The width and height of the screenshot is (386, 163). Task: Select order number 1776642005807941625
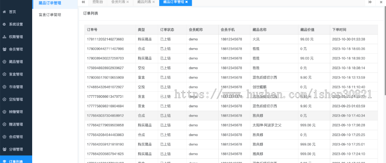tap(106, 154)
